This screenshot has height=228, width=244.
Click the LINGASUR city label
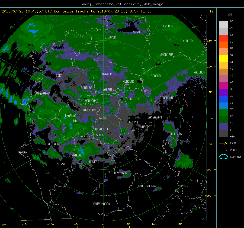154,76
